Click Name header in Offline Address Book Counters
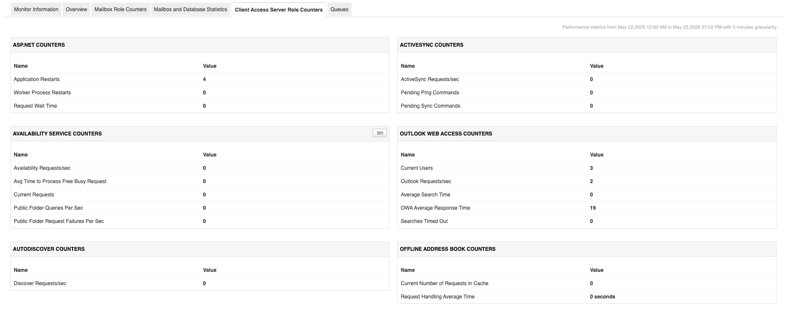 tap(408, 270)
